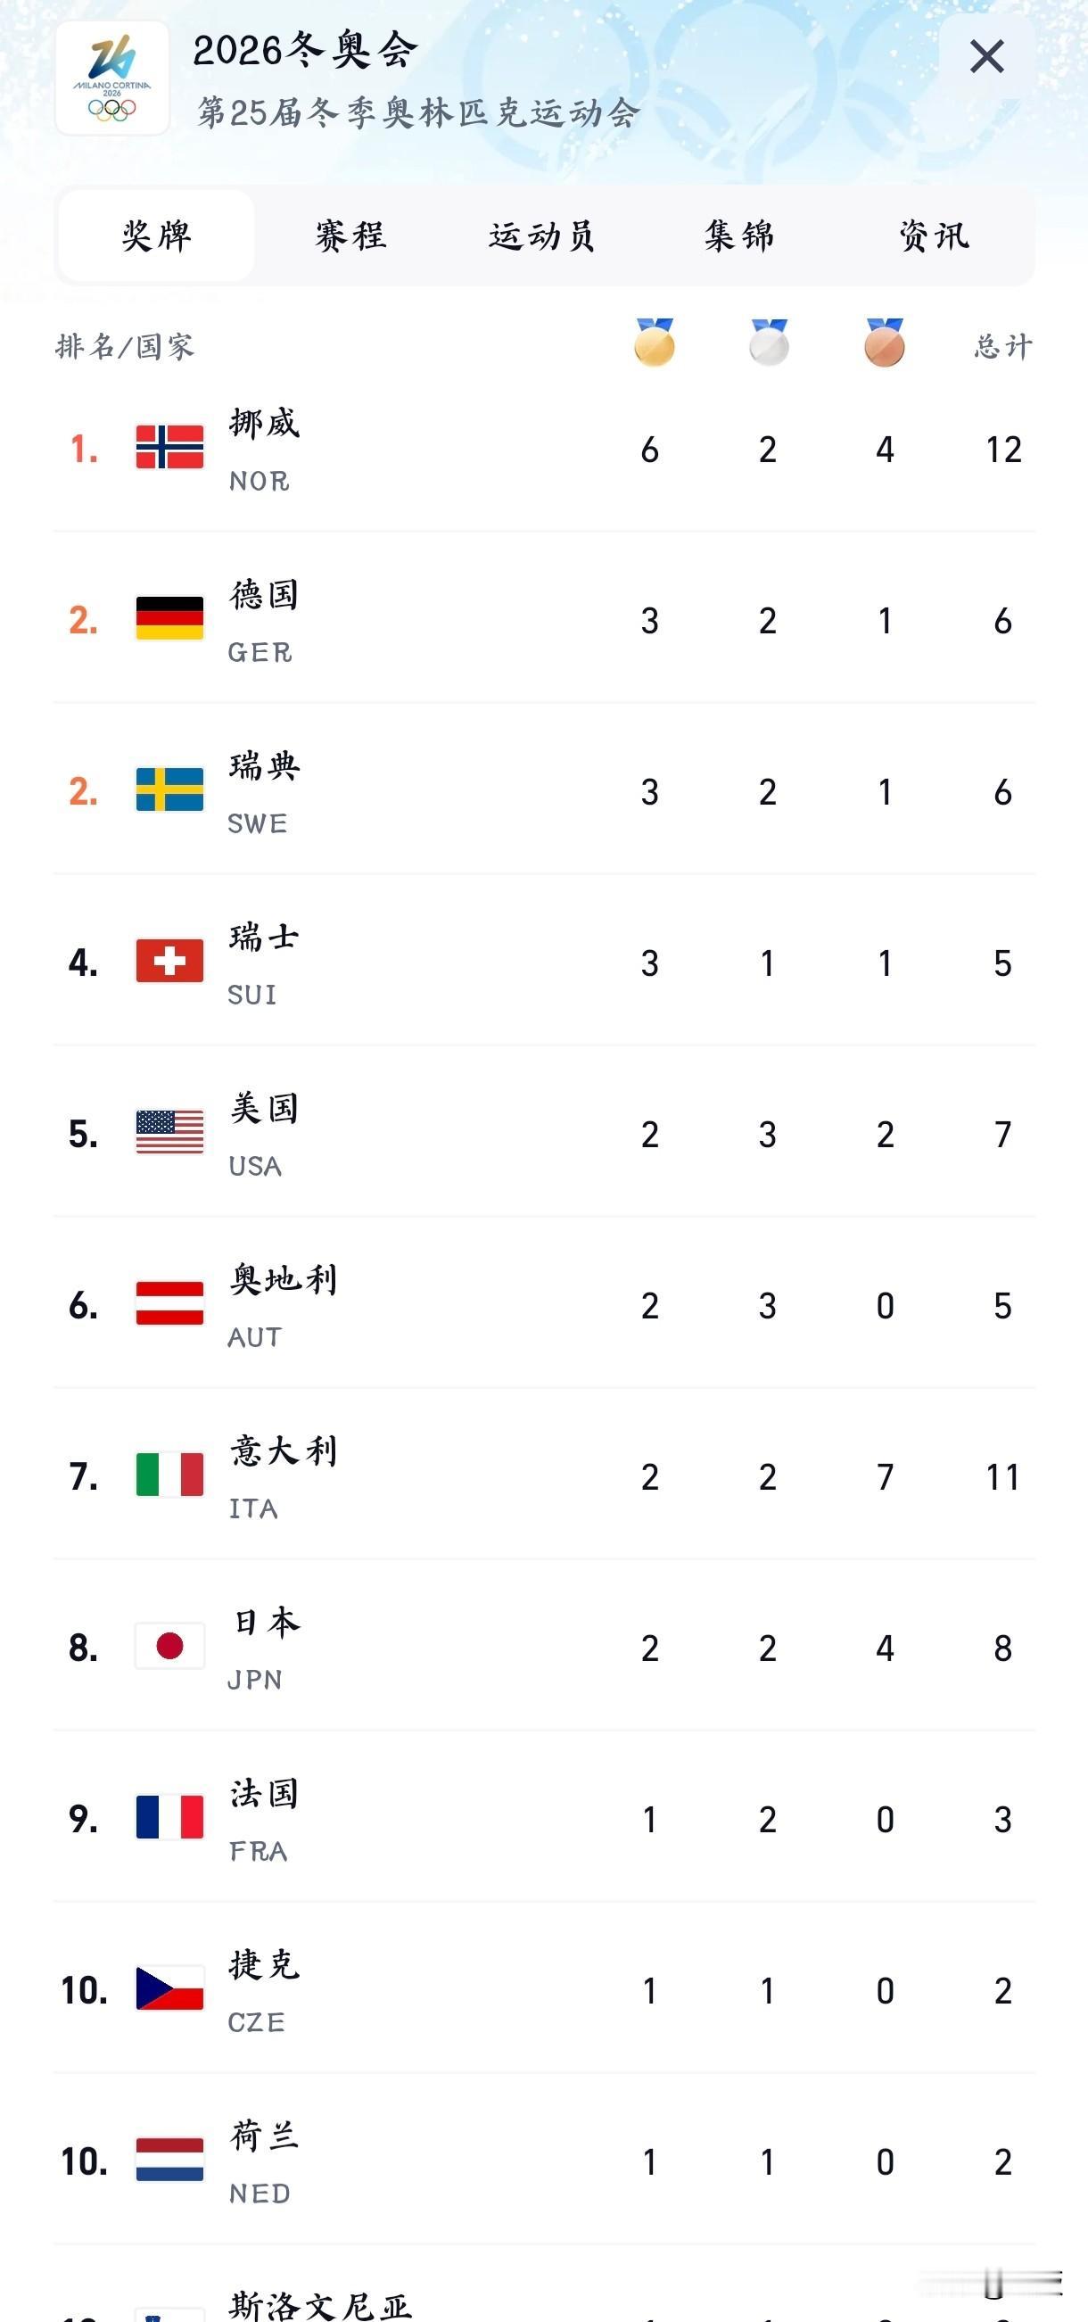The image size is (1088, 2322).
Task: Click the Sweden flag icon
Action: (x=169, y=789)
